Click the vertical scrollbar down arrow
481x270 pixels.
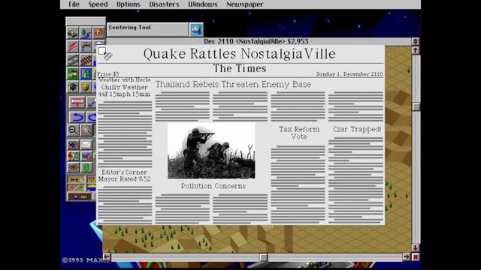pyautogui.click(x=416, y=247)
